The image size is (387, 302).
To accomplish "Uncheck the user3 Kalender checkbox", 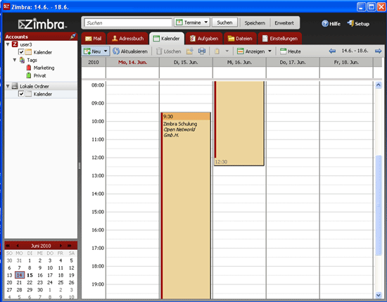I will click(21, 52).
